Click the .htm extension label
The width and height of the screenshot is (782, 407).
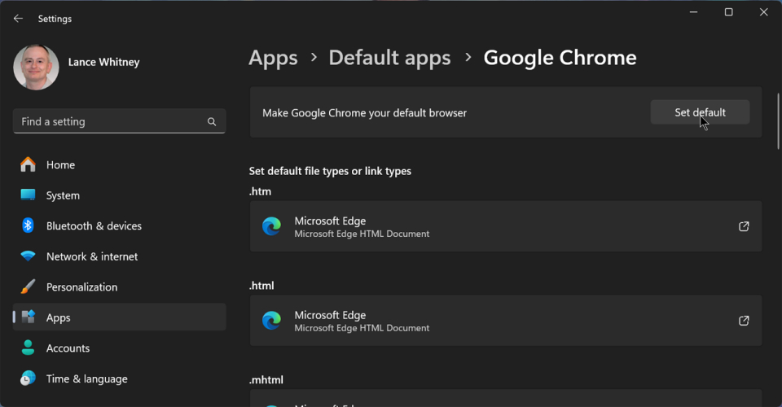pyautogui.click(x=261, y=191)
